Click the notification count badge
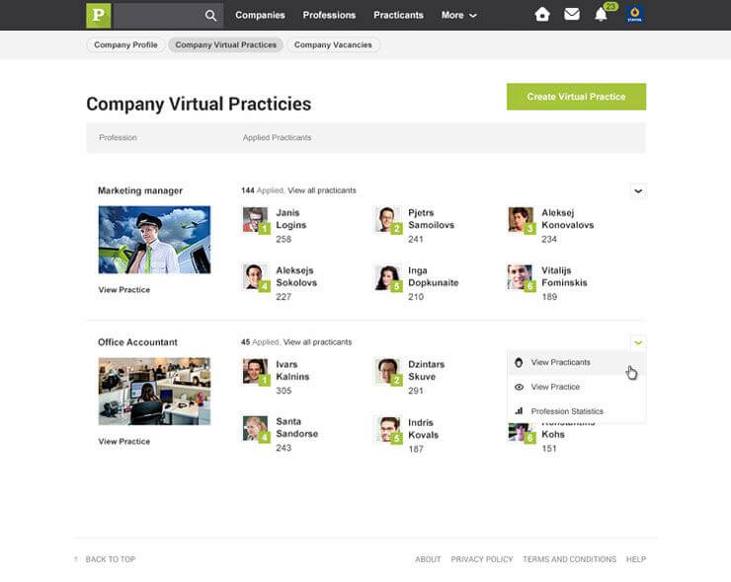This screenshot has height=582, width=731. 610,7
